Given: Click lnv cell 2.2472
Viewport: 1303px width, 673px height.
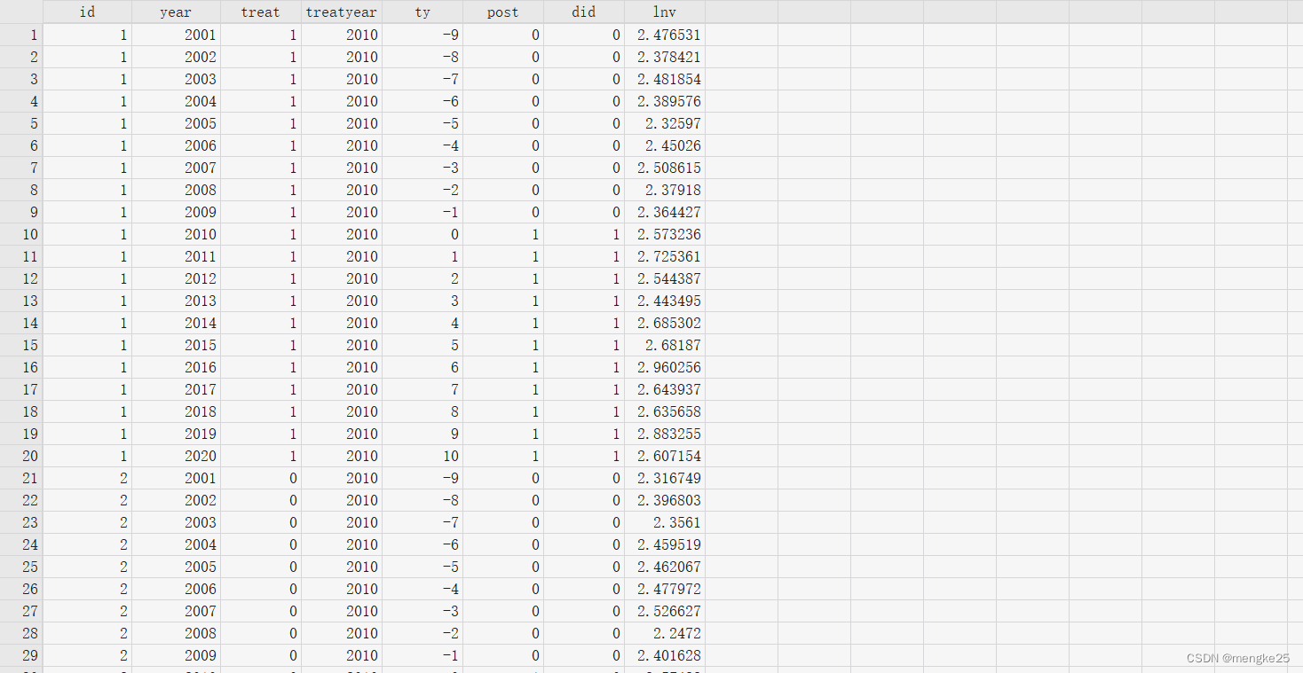Looking at the screenshot, I should pos(665,633).
